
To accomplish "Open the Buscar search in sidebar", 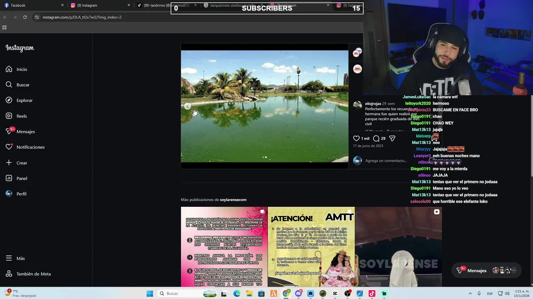I will [x=17, y=85].
